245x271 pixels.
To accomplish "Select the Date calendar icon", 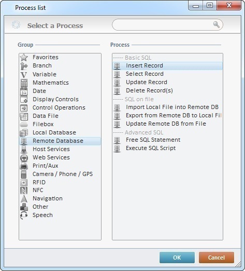I will (24, 91).
